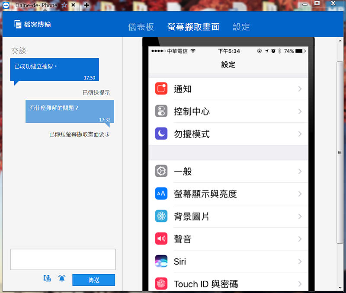Expand the 控制中心 row chevron
This screenshot has width=346, height=293.
click(300, 111)
